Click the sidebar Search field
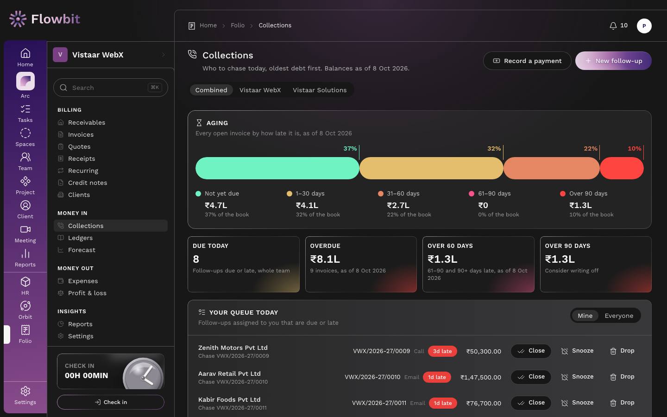The height and width of the screenshot is (417, 667). (111, 88)
